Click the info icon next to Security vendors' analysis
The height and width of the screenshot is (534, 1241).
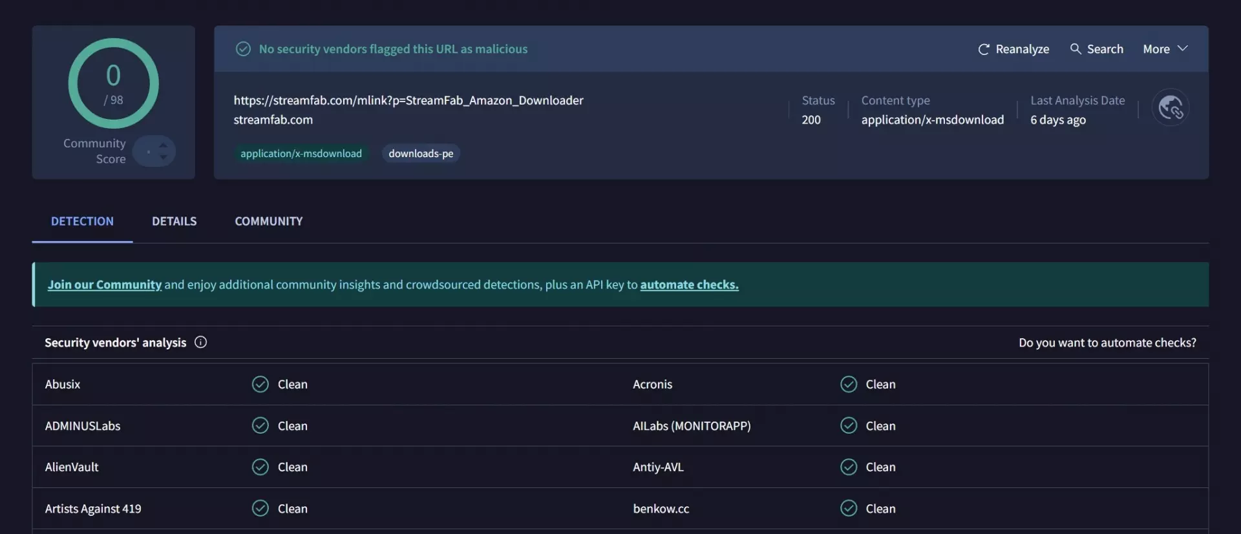click(200, 342)
